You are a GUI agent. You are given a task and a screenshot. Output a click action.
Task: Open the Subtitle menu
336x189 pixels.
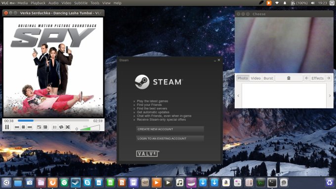click(x=81, y=3)
